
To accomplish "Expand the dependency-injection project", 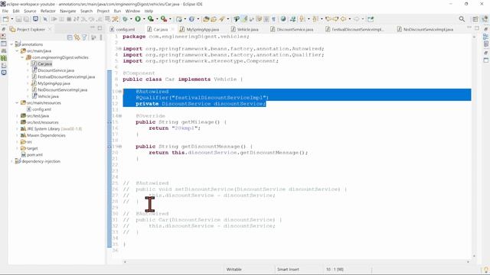I will pyautogui.click(x=12, y=161).
